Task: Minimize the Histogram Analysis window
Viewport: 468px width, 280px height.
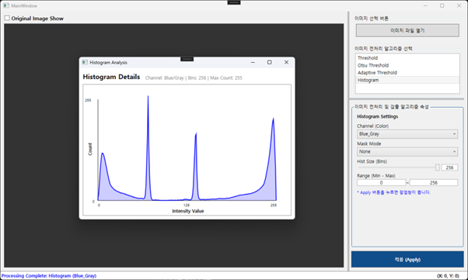Action: pos(253,62)
